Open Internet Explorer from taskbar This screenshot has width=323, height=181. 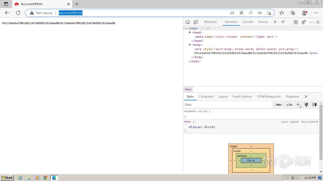point(20,178)
